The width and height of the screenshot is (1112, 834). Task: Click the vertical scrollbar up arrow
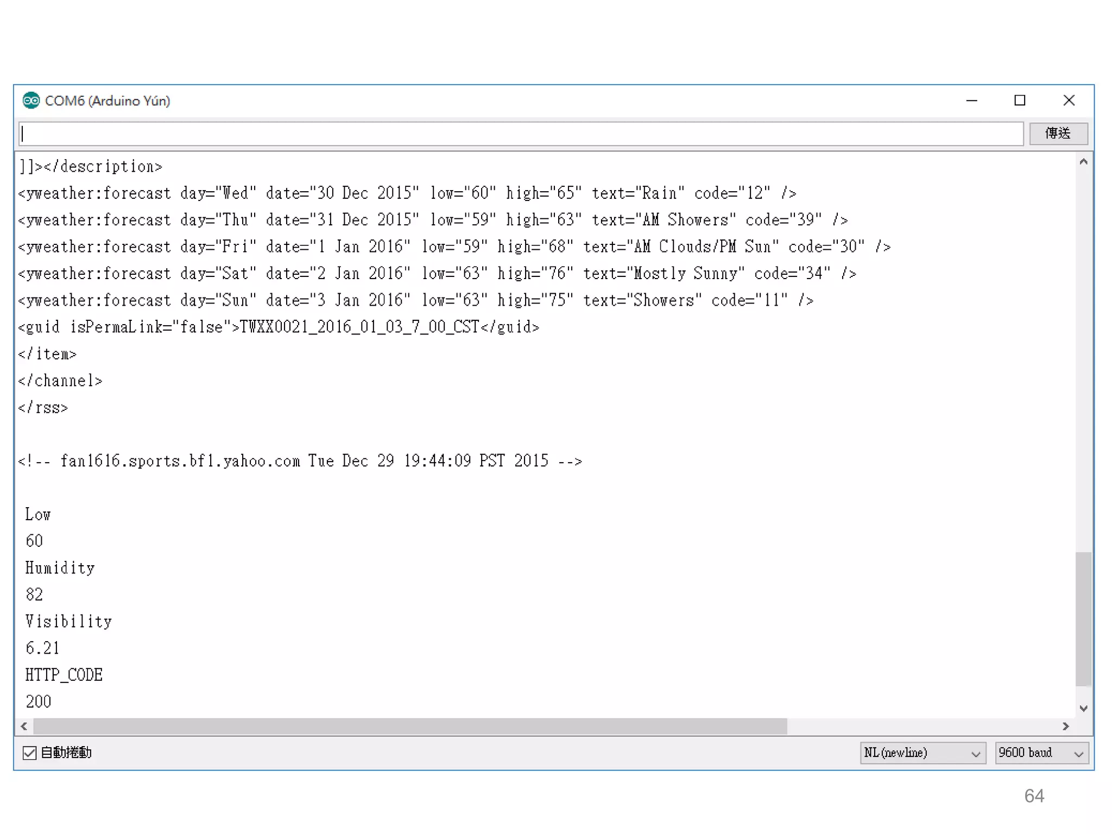[x=1083, y=162]
